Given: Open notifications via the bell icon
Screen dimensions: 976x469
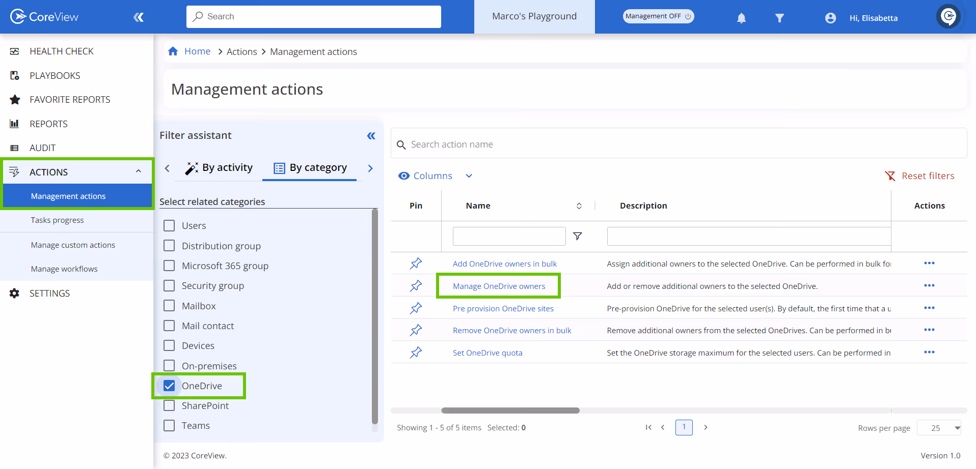Looking at the screenshot, I should tap(741, 18).
